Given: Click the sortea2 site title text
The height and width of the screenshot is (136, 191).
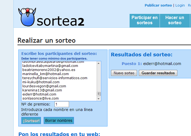Looking at the screenshot, I should click(60, 21).
